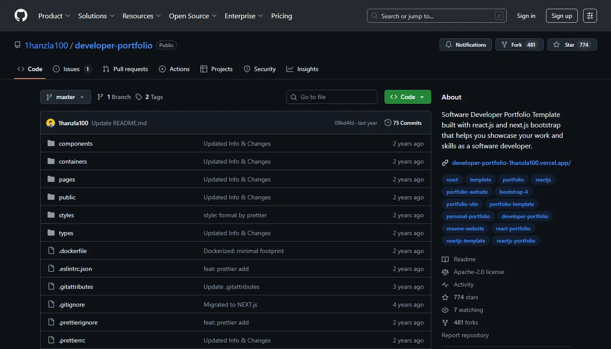Open the public folder
The height and width of the screenshot is (349, 611).
click(x=67, y=197)
